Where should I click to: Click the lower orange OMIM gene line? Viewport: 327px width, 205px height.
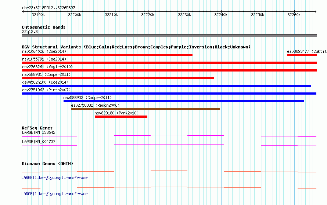(x=169, y=187)
